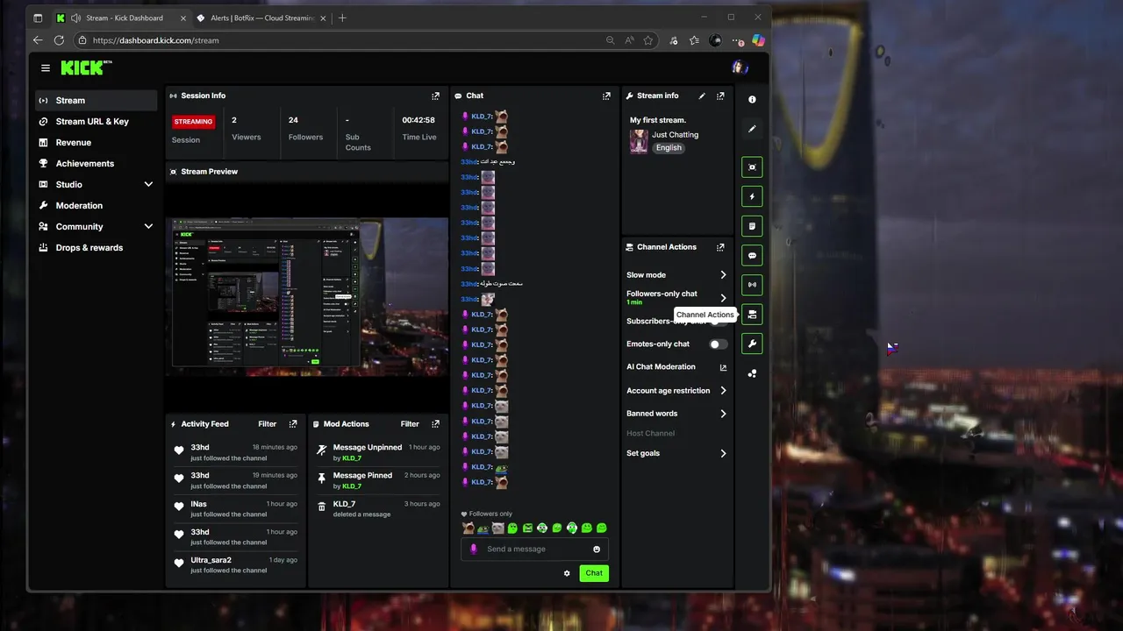
Task: Pop out the Activity Feed panel
Action: coord(293,424)
